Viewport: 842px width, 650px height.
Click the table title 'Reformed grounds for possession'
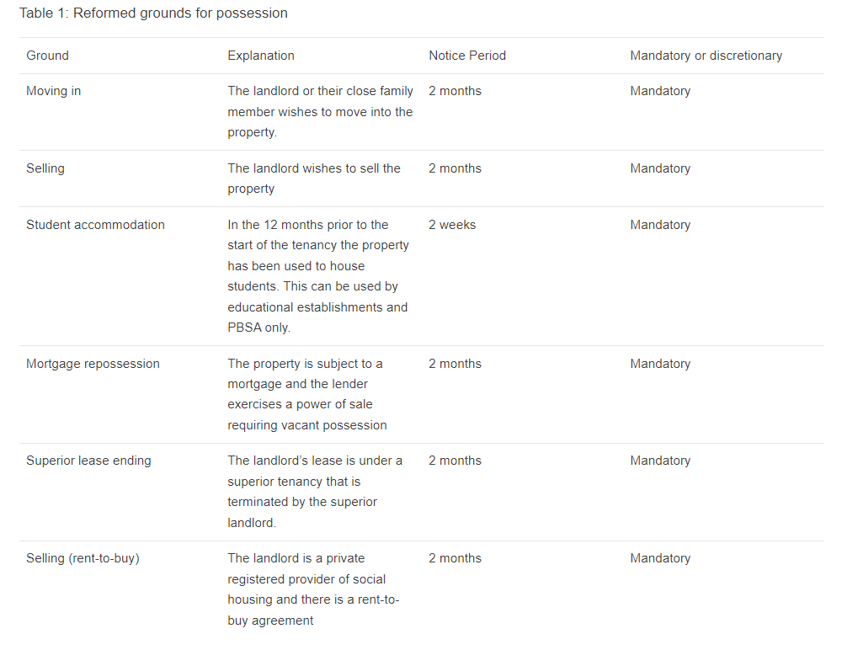(180, 13)
